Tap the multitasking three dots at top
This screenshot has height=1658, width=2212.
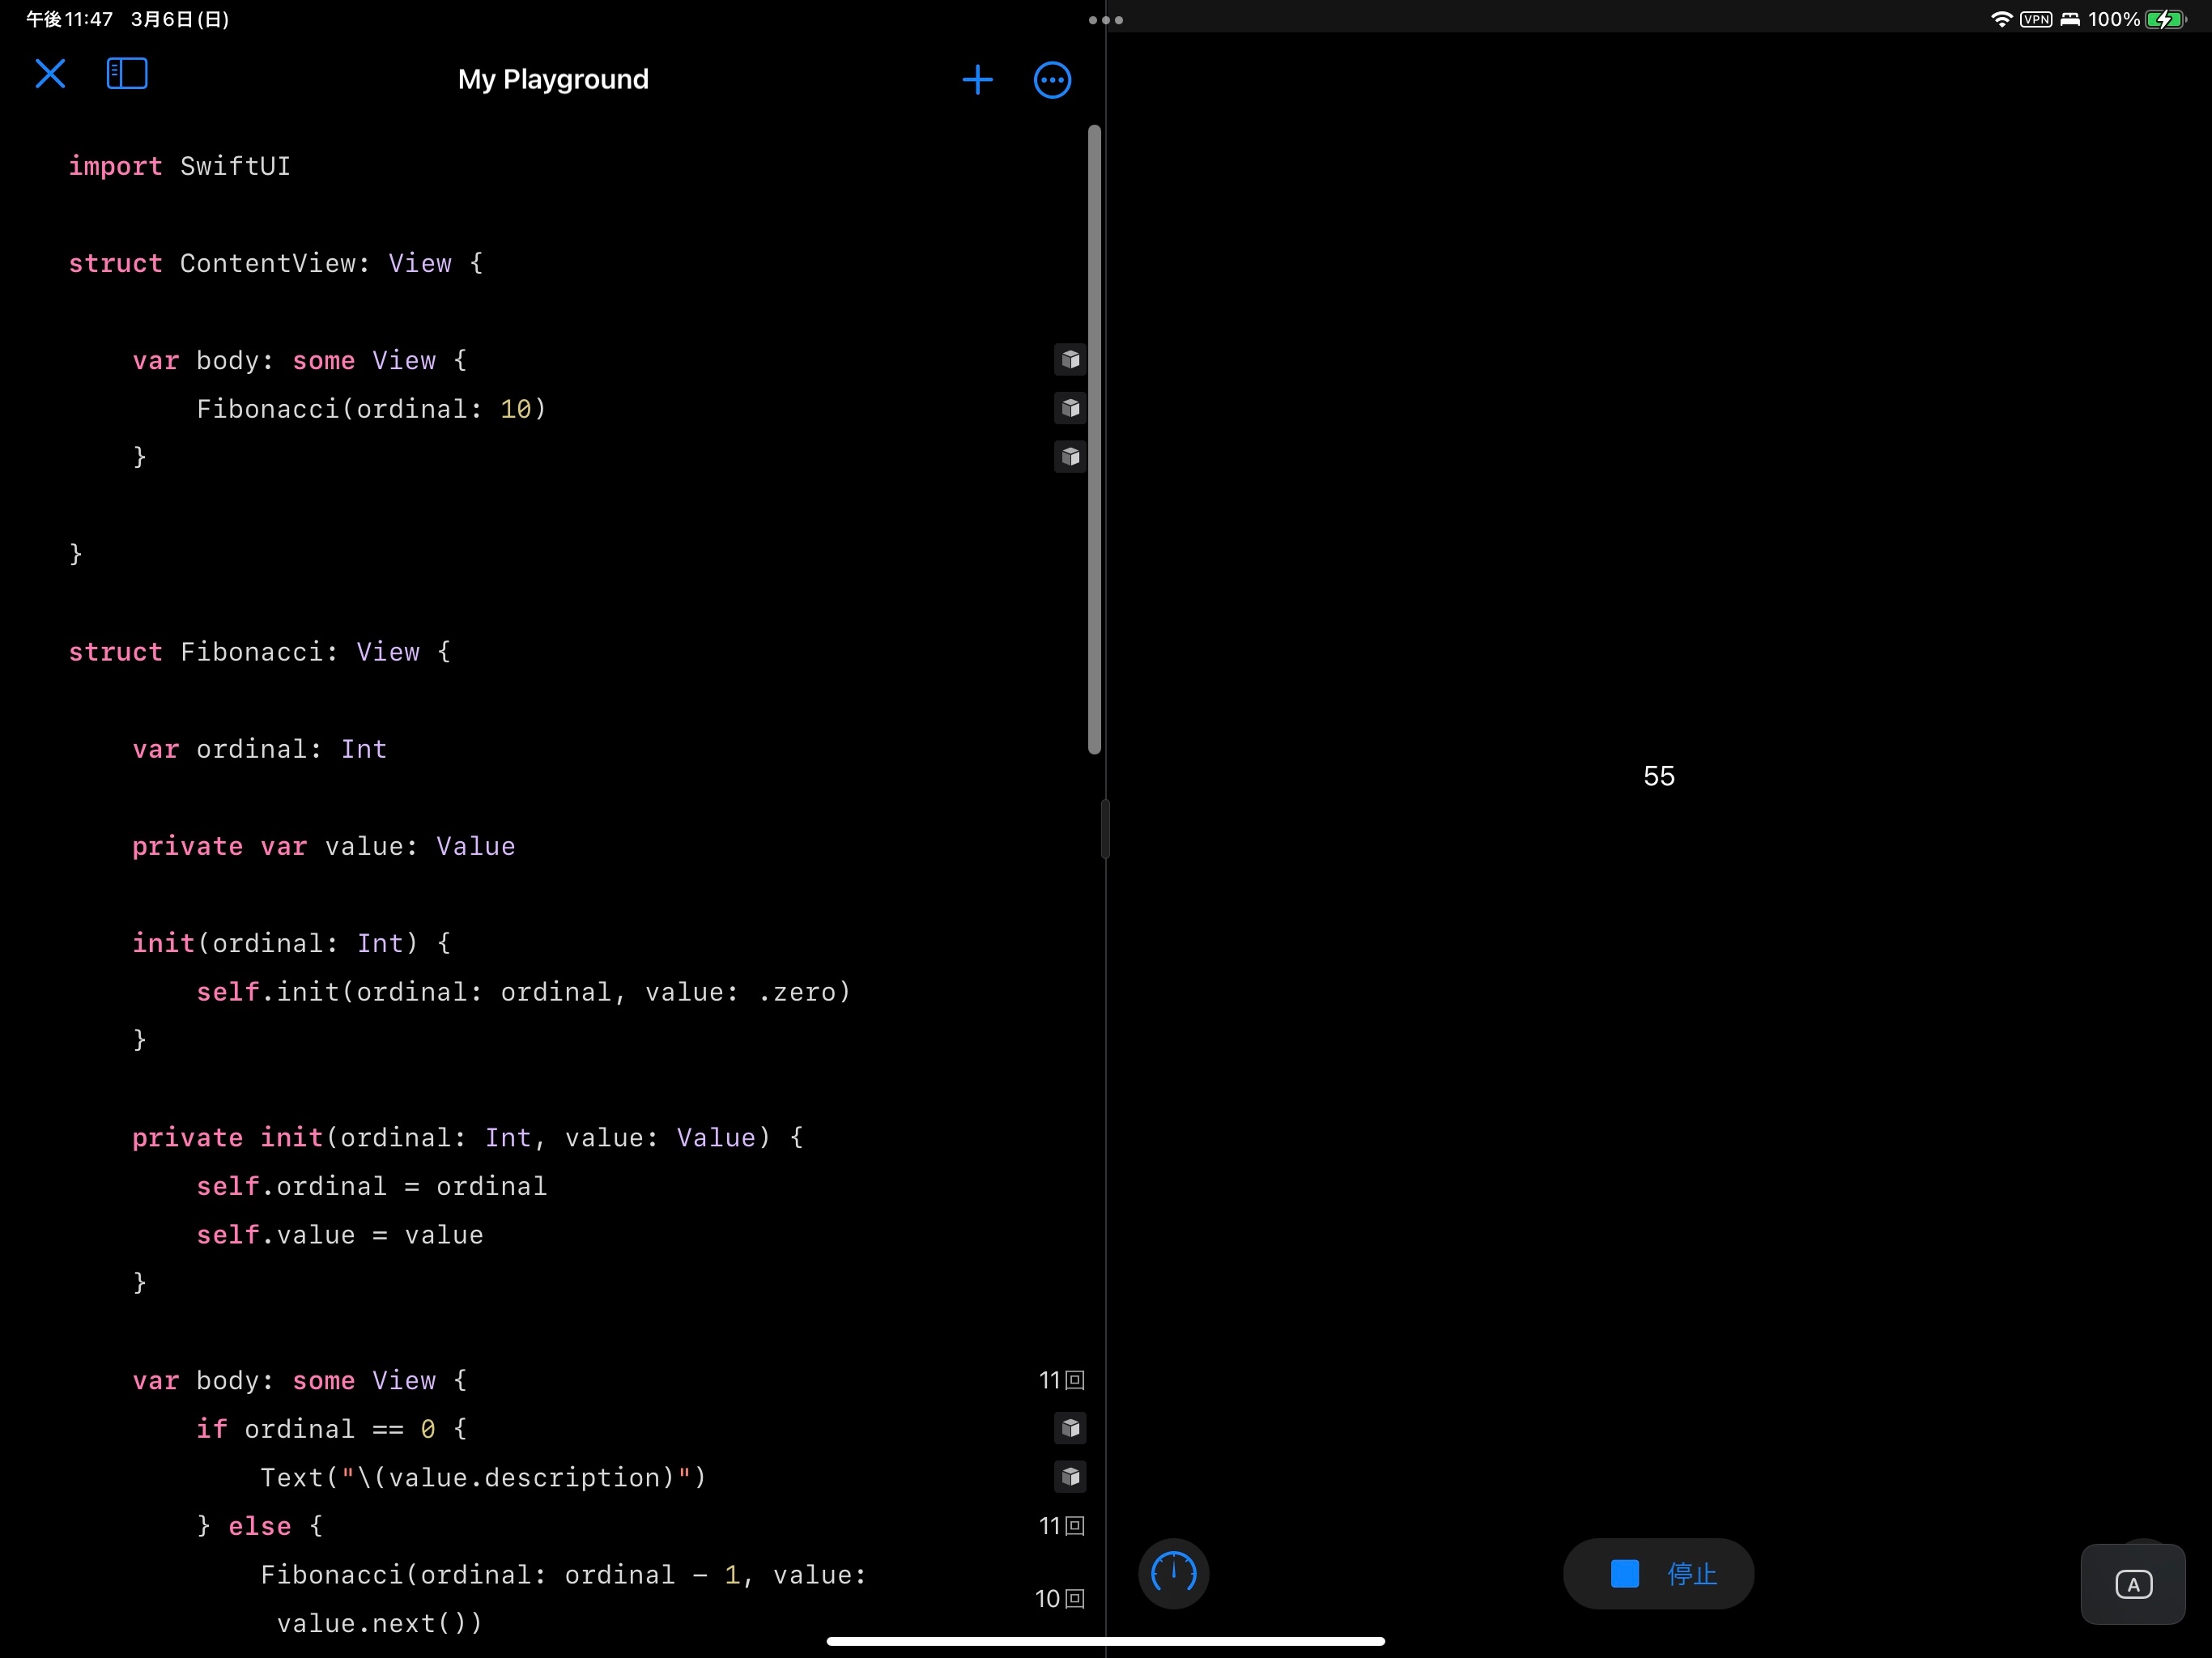pyautogui.click(x=1106, y=20)
